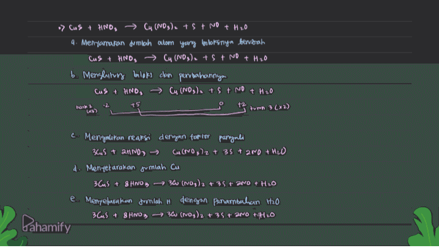Click heading 'e. Menyetarakan jumlah H dengan penambahan H2O'
Screen dimensions: 439x248
(x=175, y=200)
